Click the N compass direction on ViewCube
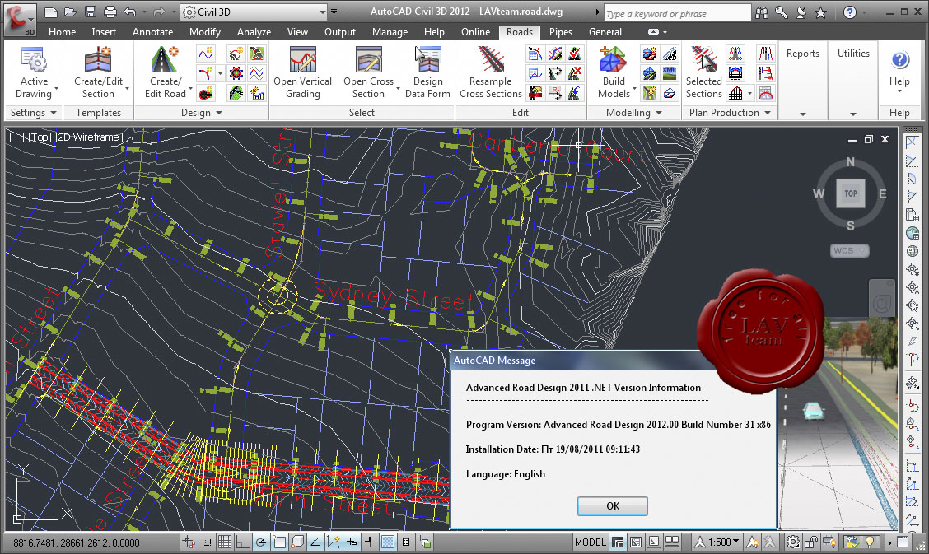This screenshot has width=929, height=554. point(850,161)
